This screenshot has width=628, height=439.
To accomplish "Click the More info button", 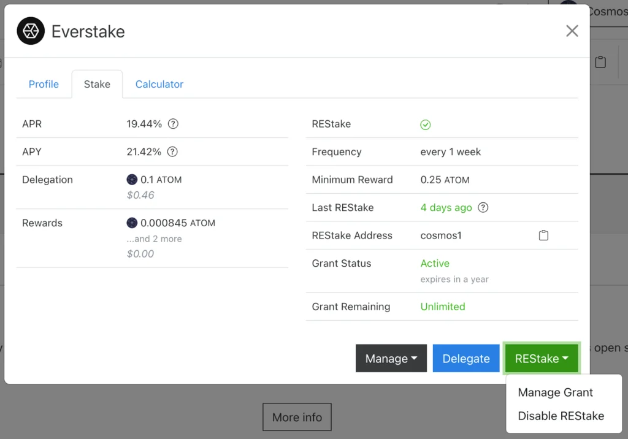I will coord(297,417).
